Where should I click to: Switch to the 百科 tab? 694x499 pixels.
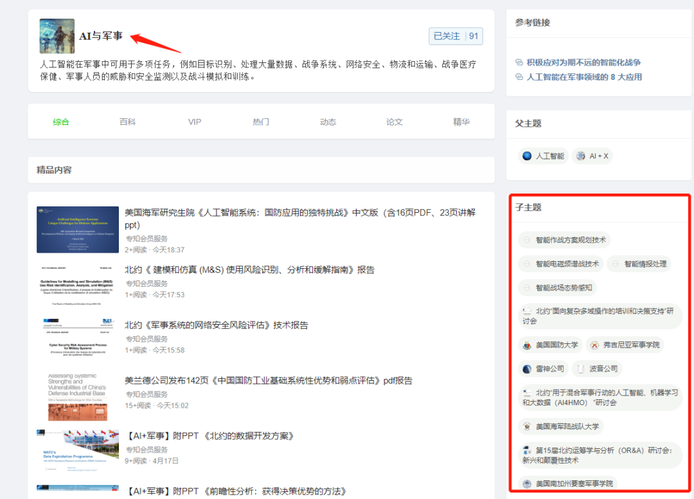point(127,122)
